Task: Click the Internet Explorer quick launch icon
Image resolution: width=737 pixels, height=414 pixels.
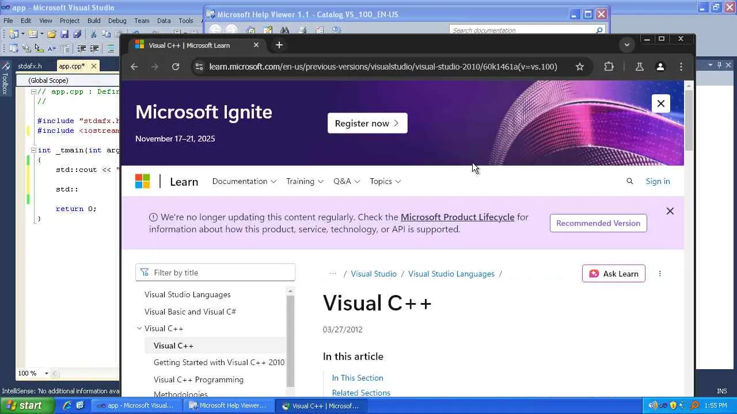Action: point(67,405)
